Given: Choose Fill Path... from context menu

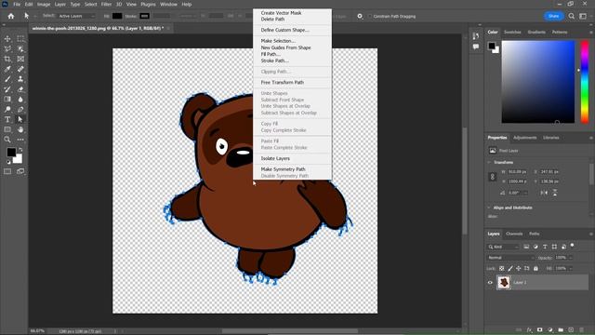Looking at the screenshot, I should tap(271, 54).
